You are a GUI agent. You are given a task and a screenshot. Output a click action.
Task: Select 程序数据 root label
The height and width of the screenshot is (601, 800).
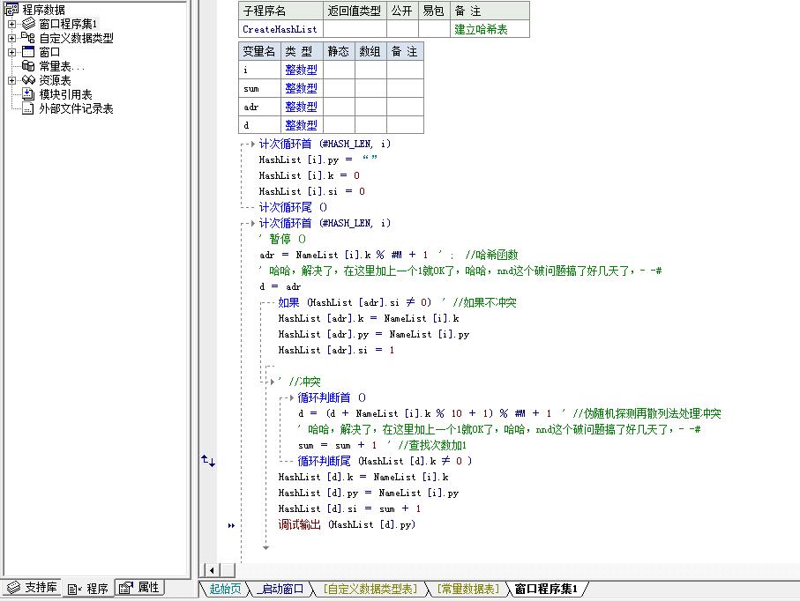(43, 10)
